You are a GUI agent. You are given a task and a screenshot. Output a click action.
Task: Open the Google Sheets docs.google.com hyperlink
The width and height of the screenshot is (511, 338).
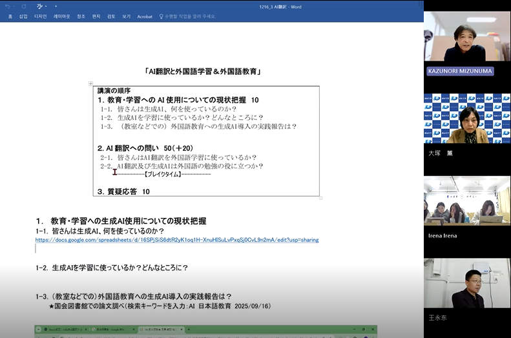pyautogui.click(x=176, y=240)
